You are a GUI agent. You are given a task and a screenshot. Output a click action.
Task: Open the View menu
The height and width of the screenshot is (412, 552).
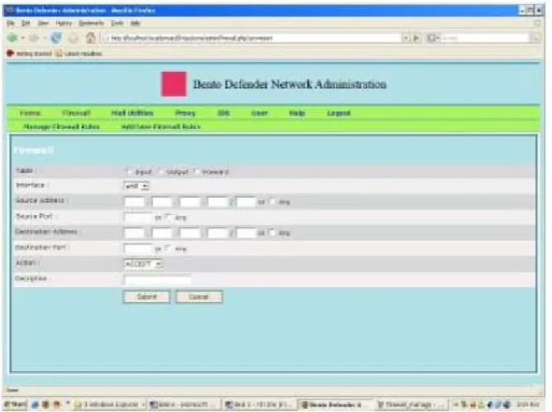[x=44, y=23]
